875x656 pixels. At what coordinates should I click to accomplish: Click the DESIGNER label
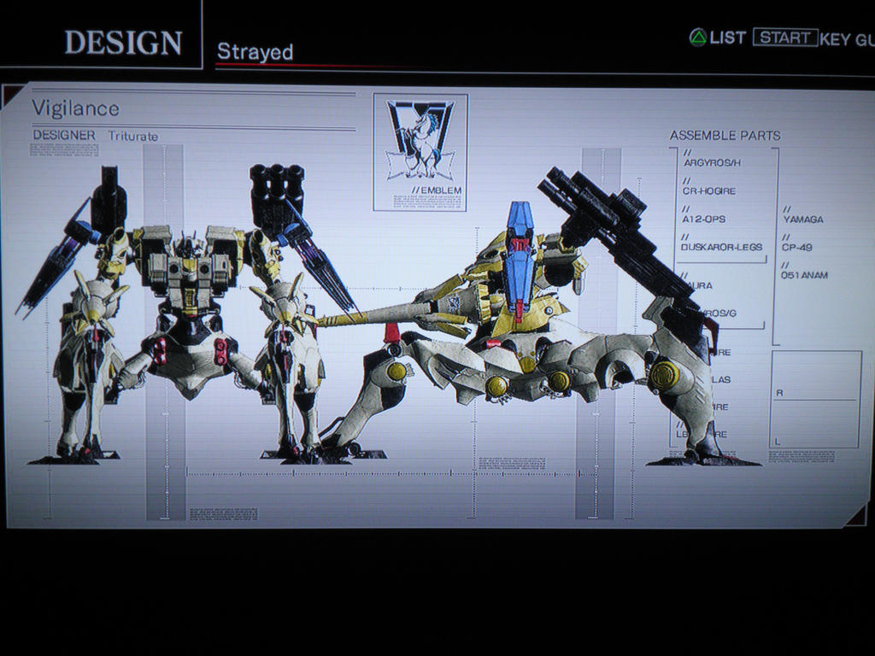[x=64, y=135]
